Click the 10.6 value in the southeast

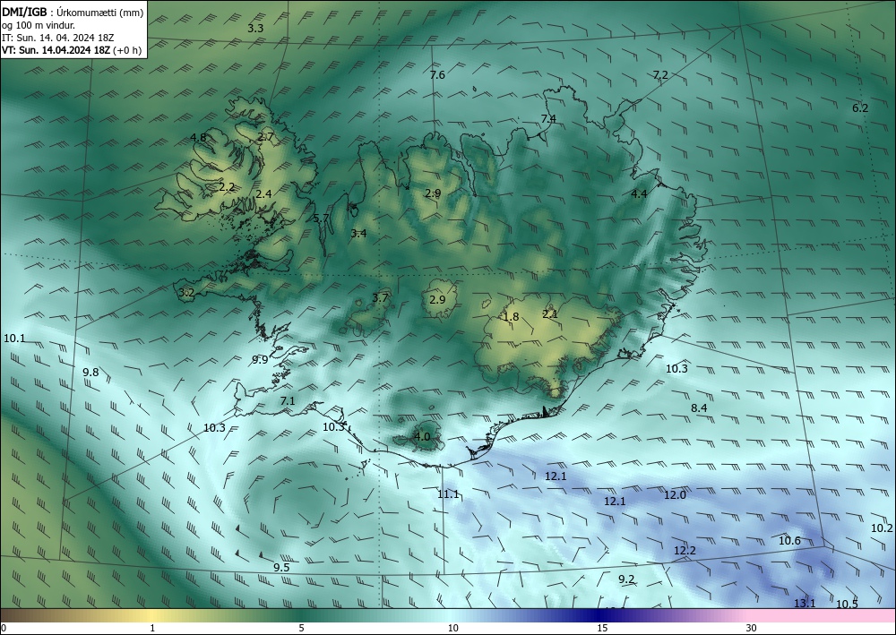coord(789,541)
